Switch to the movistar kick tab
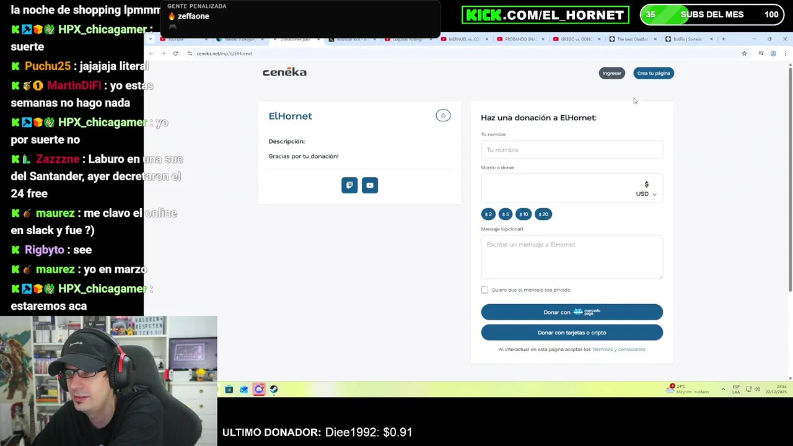This screenshot has width=793, height=446. [352, 39]
